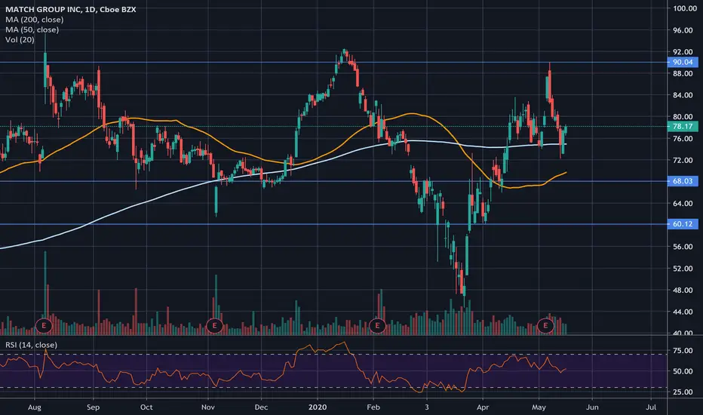Screen dimensions: 703x415
Task: Click the 75.00 RSI axis value
Action: click(683, 351)
